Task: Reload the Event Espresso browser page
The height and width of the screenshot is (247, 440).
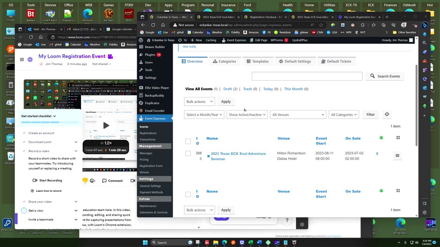Action: pyautogui.click(x=153, y=25)
